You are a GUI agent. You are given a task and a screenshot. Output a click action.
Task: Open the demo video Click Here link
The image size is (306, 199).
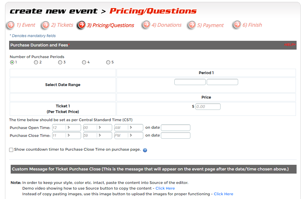[165, 188]
